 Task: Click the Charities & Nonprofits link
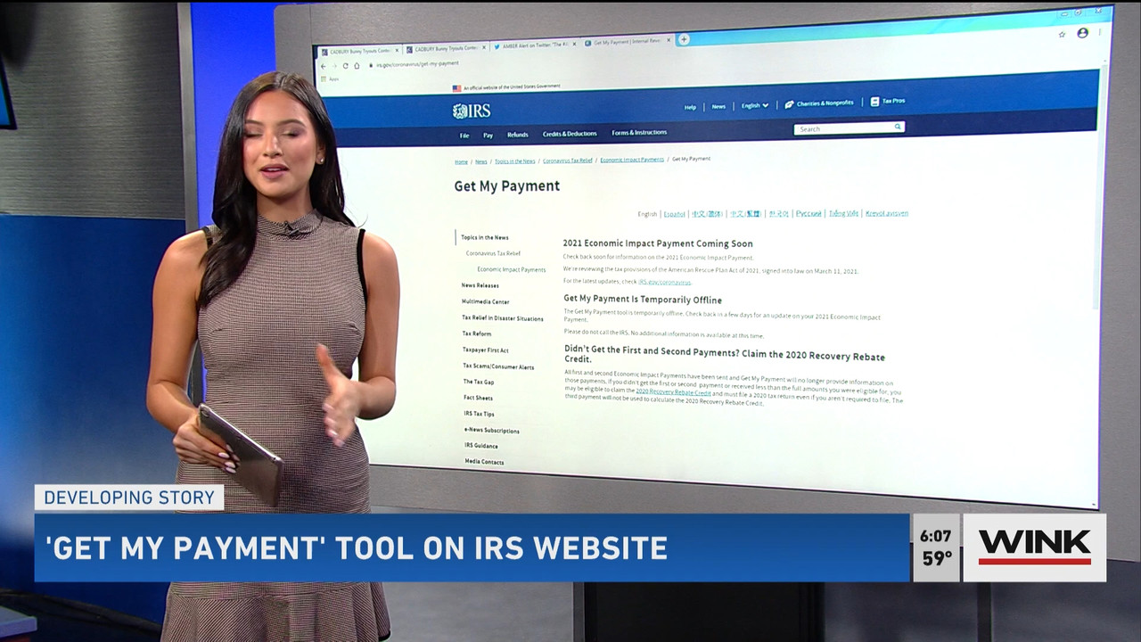(x=820, y=103)
